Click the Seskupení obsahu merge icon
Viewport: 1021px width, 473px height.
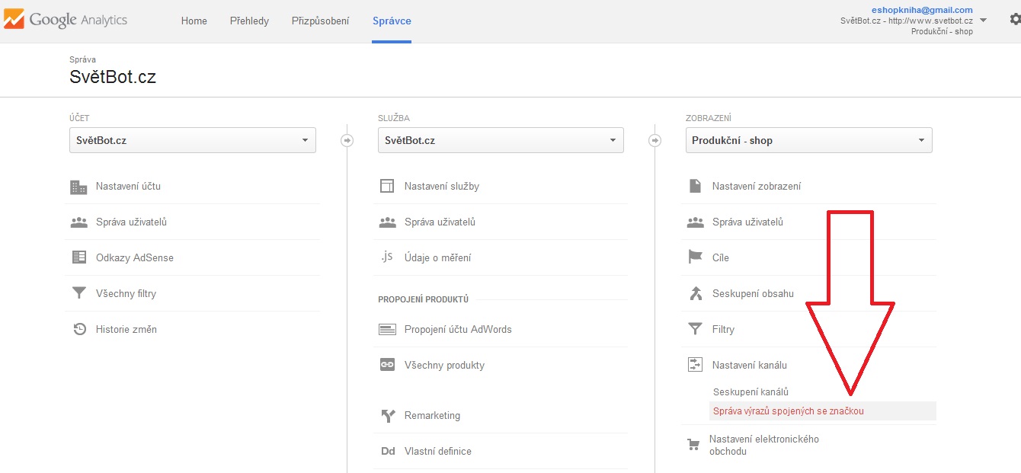[695, 293]
